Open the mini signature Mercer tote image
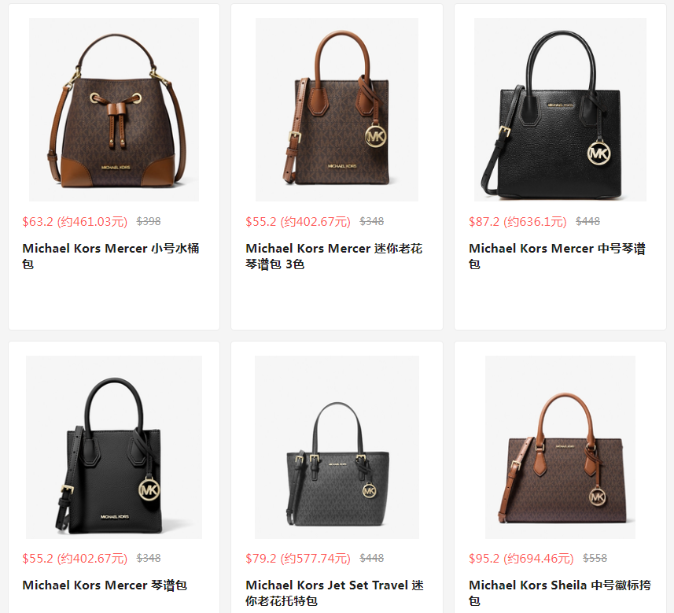This screenshot has height=613, width=674. point(337,109)
